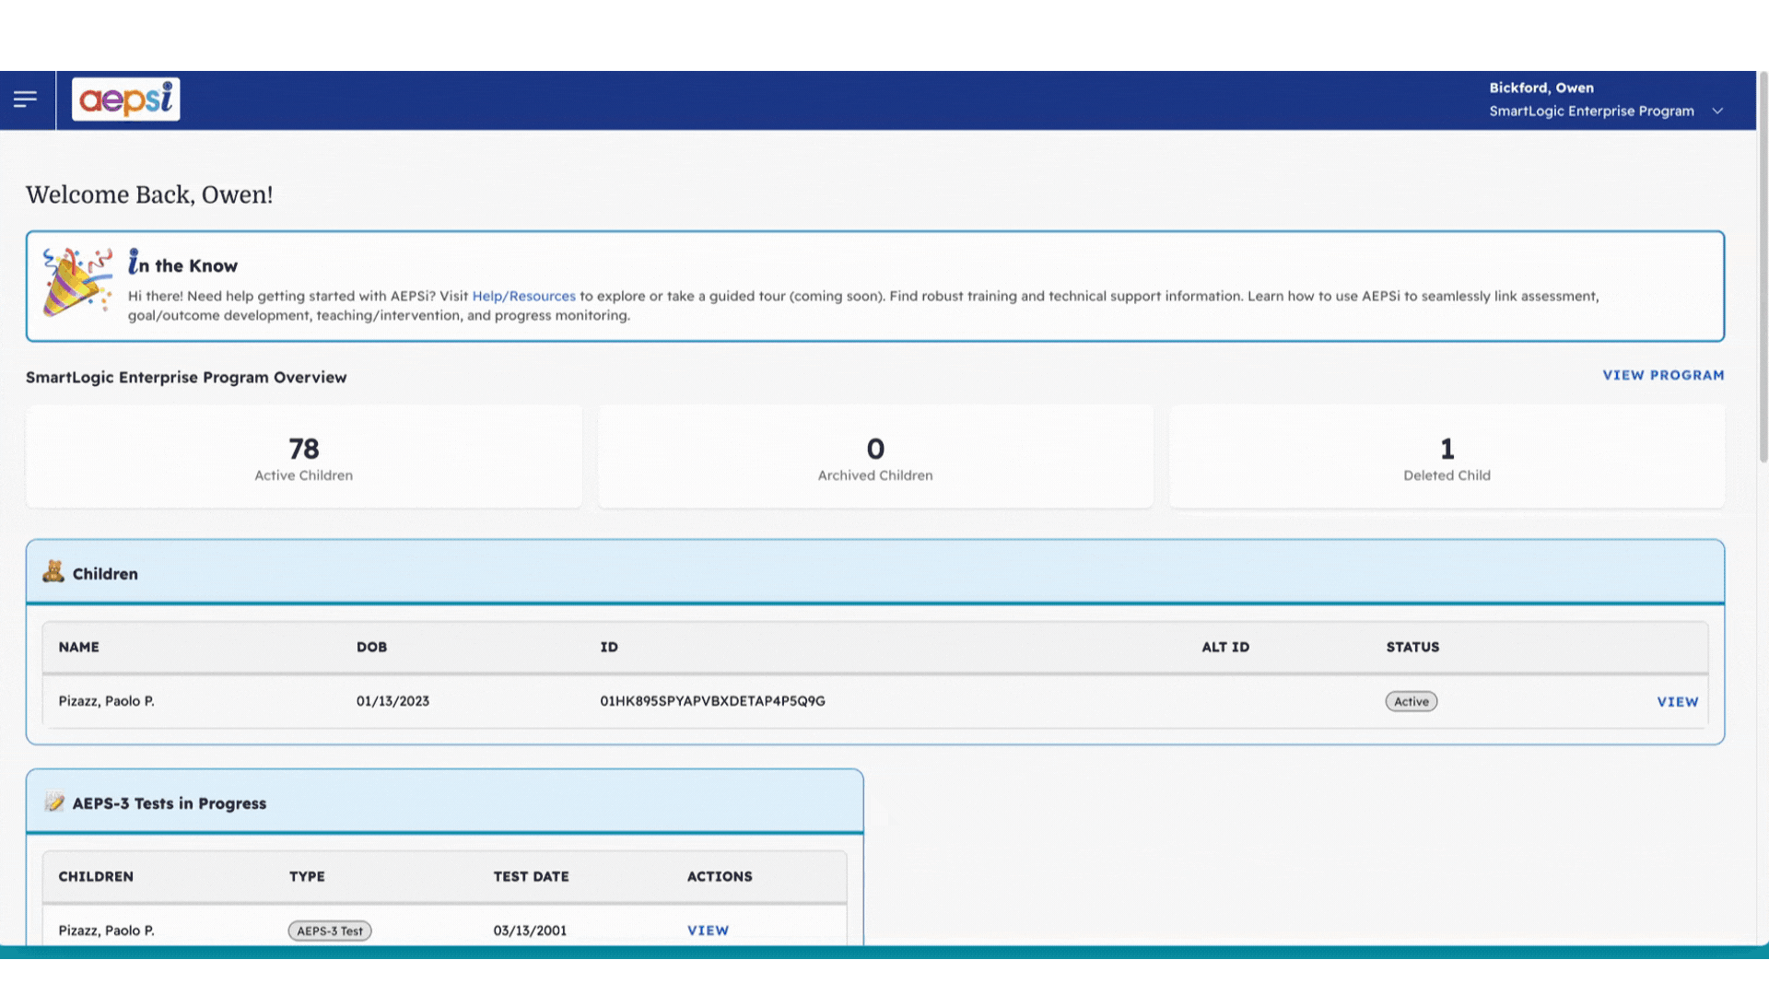Click the teddy bear Children icon
The height and width of the screenshot is (995, 1769).
53,572
